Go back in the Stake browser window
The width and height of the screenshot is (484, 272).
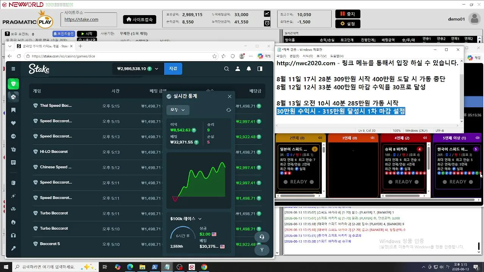pyautogui.click(x=10, y=56)
